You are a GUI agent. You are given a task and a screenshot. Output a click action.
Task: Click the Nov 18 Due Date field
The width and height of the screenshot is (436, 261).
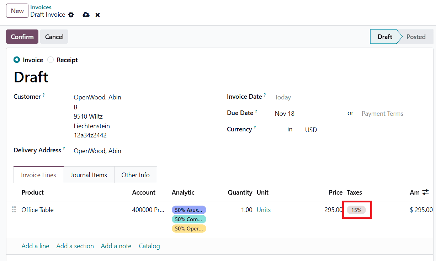pos(285,113)
